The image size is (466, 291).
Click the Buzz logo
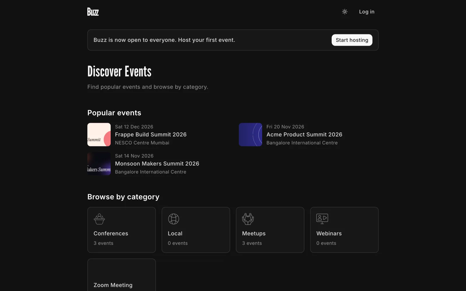click(x=93, y=12)
